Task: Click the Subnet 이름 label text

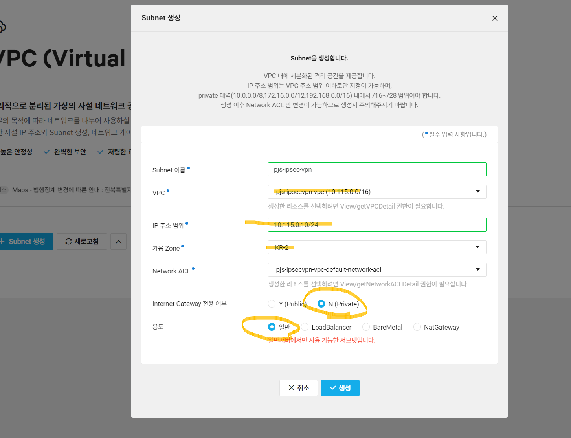Action: [x=169, y=170]
